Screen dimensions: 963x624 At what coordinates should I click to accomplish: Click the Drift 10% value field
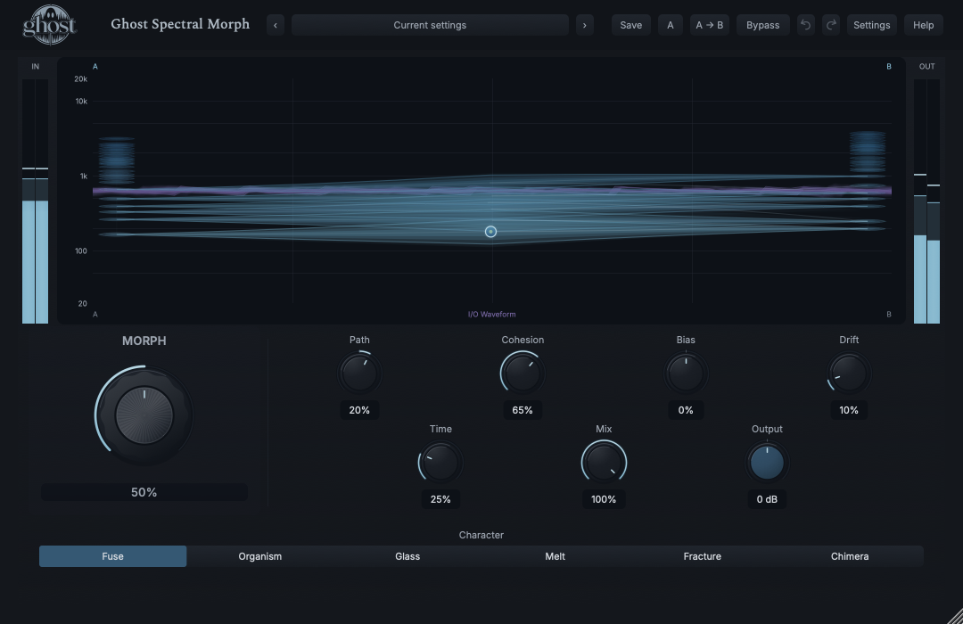849,410
